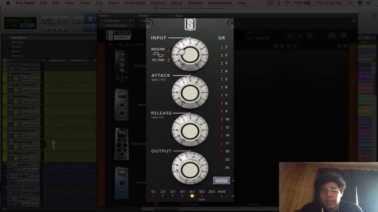Viewport: 378px width, 212px height.
Task: Click the Wi-Fi icon in the menu bar
Action: 287,3
